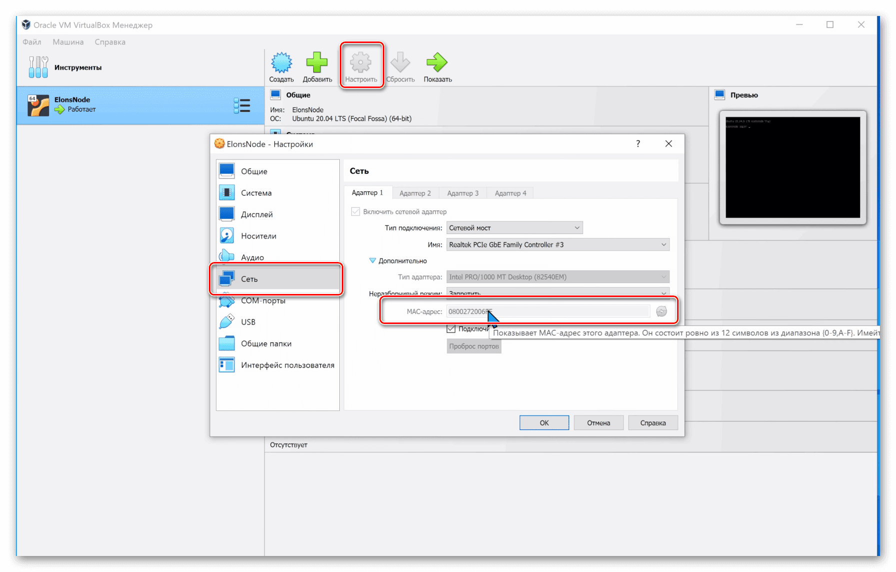Viewport: 896px width, 572px height.
Task: Select Система category in settings
Action: (x=278, y=192)
